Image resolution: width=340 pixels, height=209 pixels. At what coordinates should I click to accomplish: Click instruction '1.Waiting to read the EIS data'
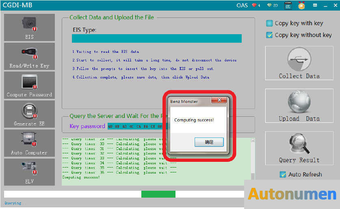click(x=106, y=52)
